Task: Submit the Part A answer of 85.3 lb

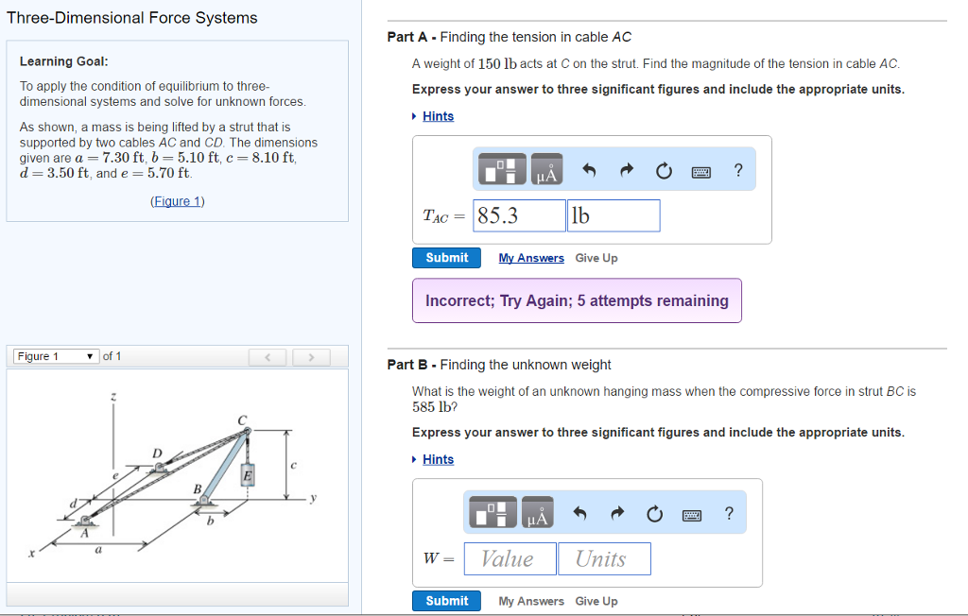Action: click(445, 257)
